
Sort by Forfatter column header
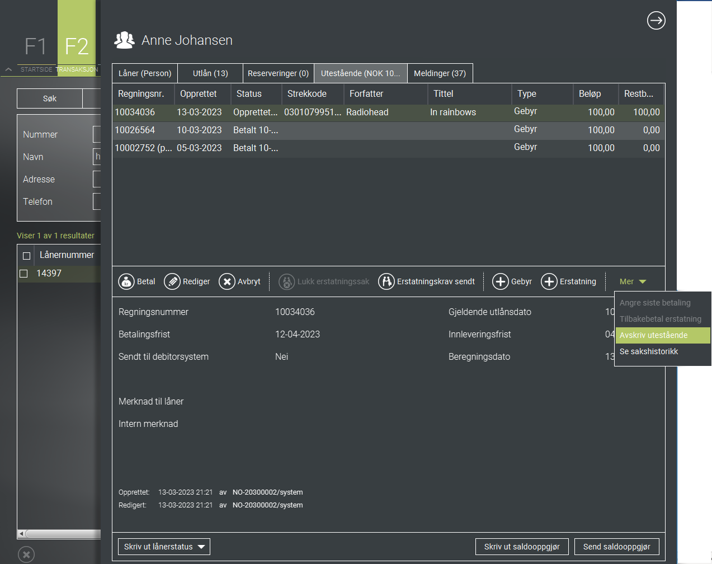coord(386,93)
